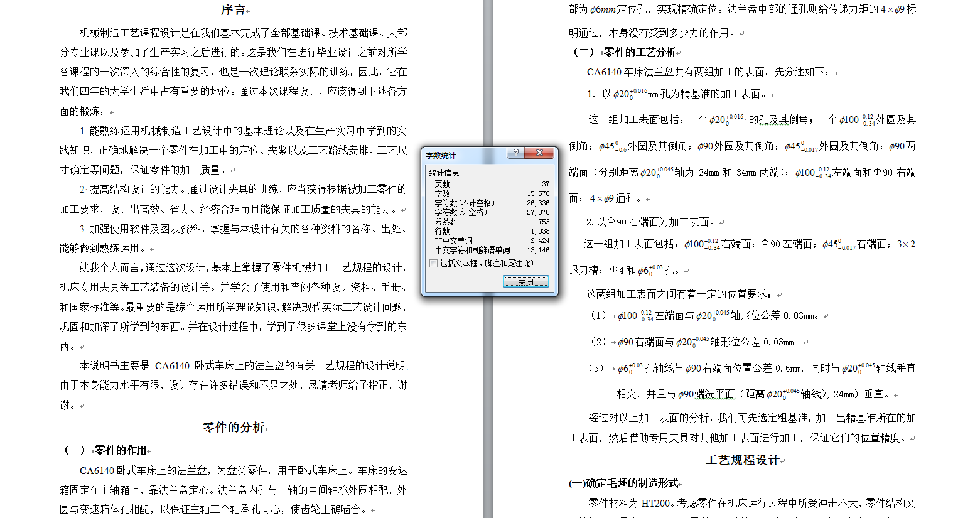The width and height of the screenshot is (980, 518).
Task: Click the (一)确定毛坯的制造形式 subheading
Action: coord(623,483)
